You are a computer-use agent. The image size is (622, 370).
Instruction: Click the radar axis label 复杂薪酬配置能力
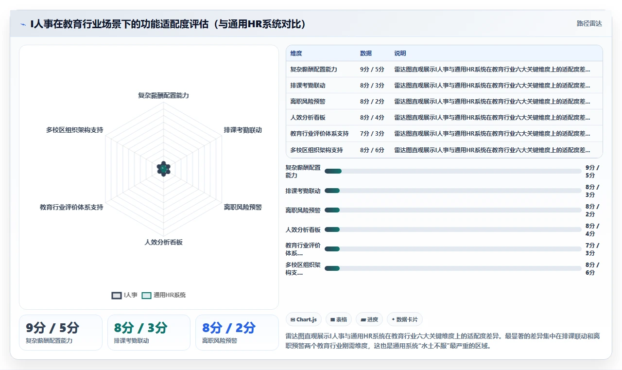163,96
